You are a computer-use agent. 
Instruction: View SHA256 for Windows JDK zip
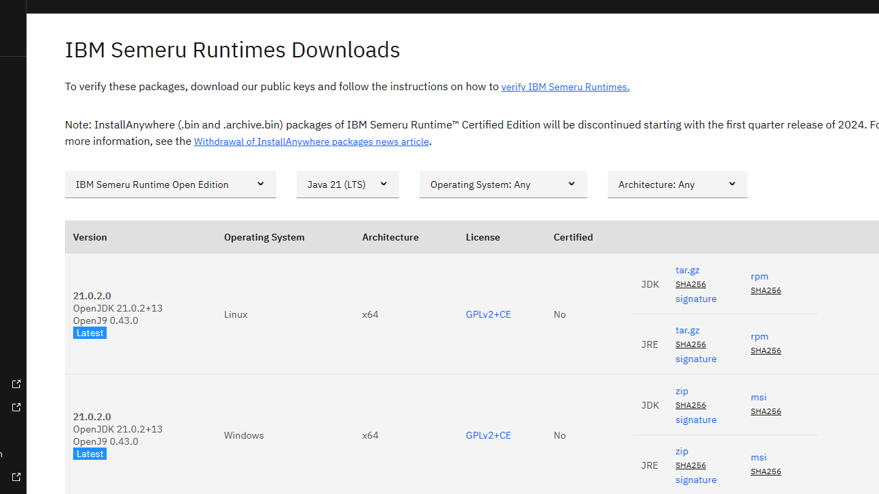[690, 405]
